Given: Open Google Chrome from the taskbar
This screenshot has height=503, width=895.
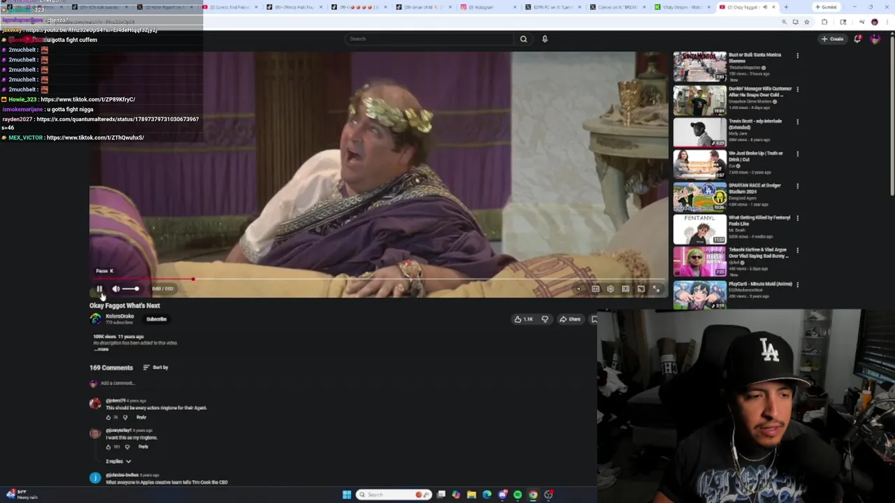Looking at the screenshot, I should [x=533, y=495].
